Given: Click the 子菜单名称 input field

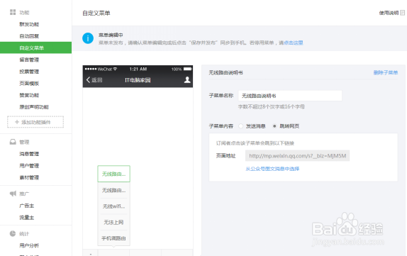Looking at the screenshot, I should tap(290, 96).
